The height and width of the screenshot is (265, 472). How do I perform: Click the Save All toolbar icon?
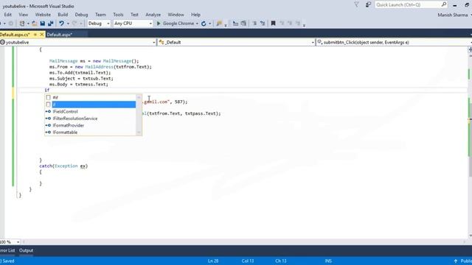point(51,24)
